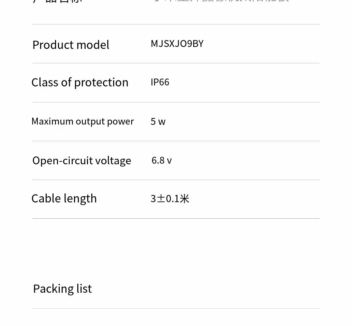
Task: Click the Cable length label
Action: tap(64, 199)
